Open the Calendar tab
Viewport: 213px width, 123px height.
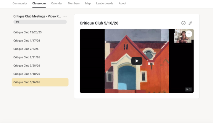click(57, 3)
